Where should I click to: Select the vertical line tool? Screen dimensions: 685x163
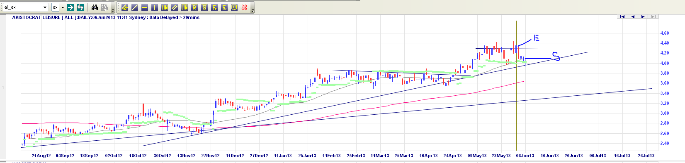tap(154, 7)
